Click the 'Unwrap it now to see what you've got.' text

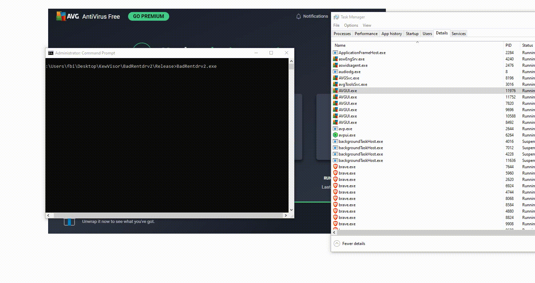[118, 222]
